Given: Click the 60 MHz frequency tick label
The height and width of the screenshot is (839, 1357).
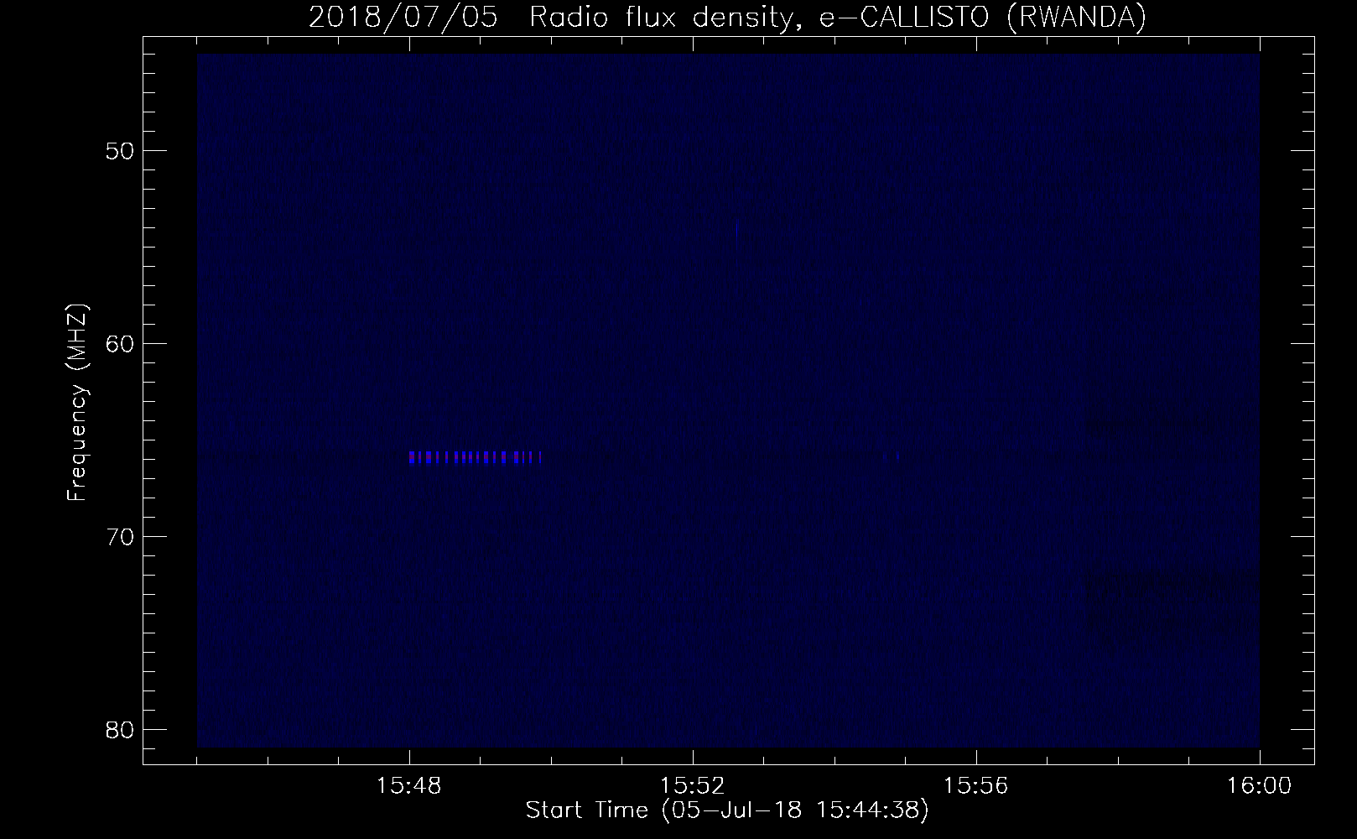Looking at the screenshot, I should click(x=121, y=343).
